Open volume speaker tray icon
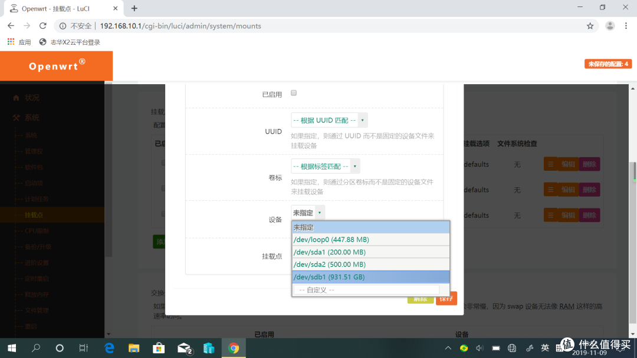This screenshot has height=358, width=637. point(480,348)
